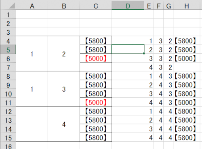The width and height of the screenshot is (202, 149).
Task: Select column E header
Action: pos(149,6)
